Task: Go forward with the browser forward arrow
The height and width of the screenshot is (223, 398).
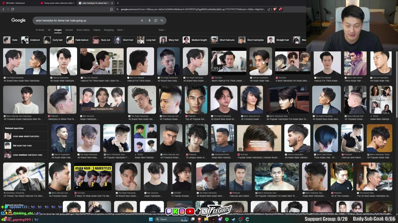Action: point(8,9)
